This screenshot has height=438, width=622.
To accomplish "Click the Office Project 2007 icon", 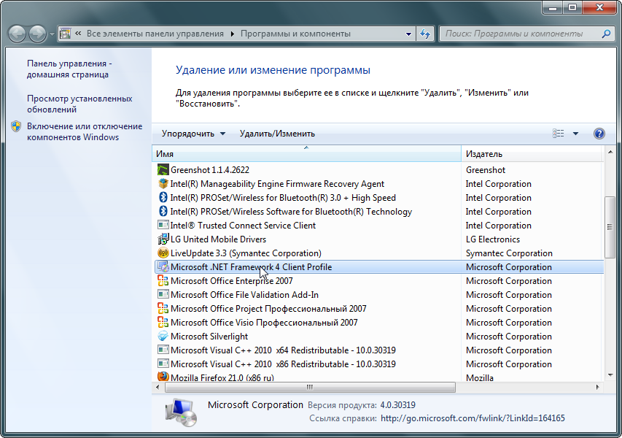I will [163, 309].
